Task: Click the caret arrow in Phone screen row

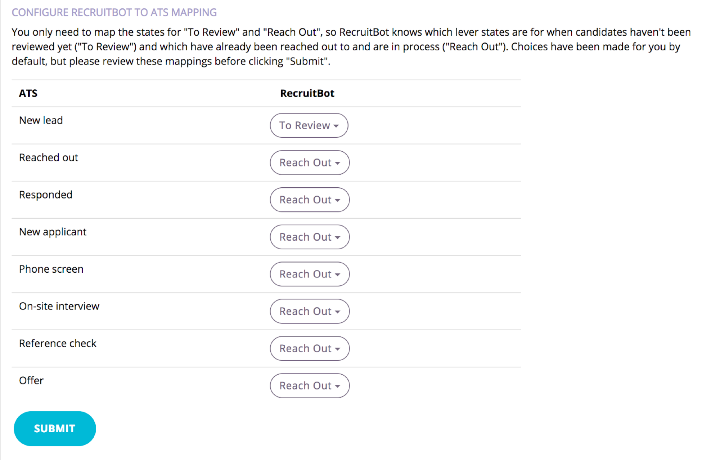Action: (337, 275)
